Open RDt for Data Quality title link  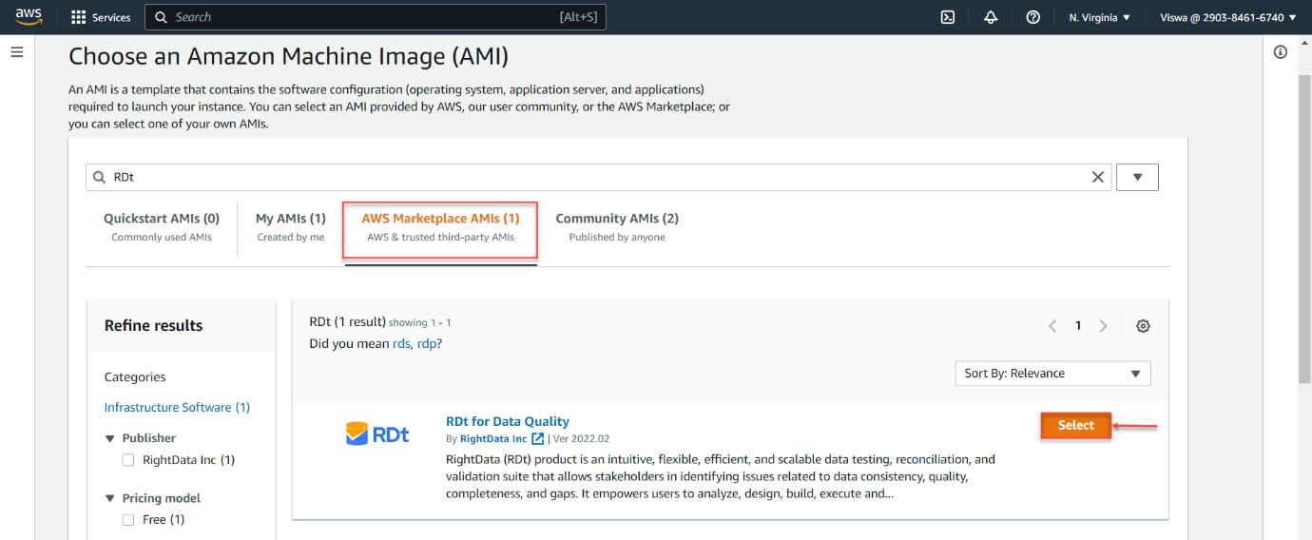[508, 421]
